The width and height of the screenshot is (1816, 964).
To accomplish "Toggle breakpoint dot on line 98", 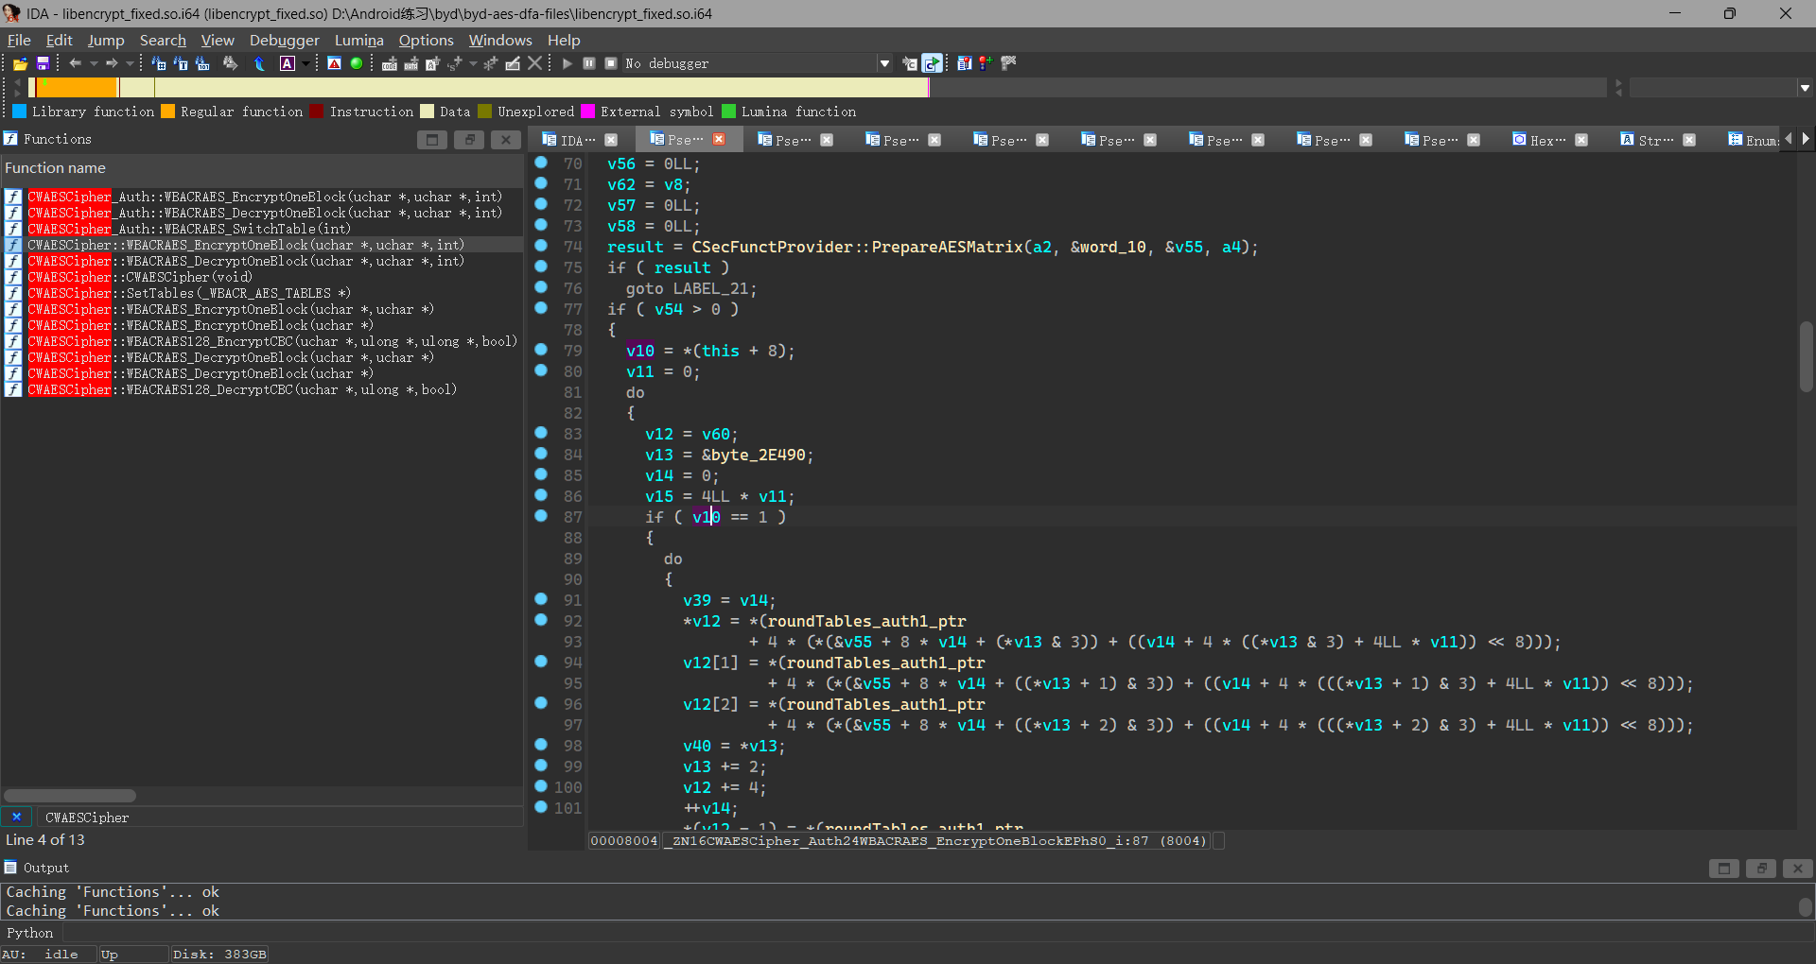I will click(x=541, y=745).
